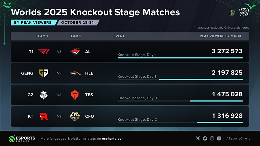Viewport: 260px width, 146px height.
Task: Click the PEAK VIEWERS BY MATCH header
Action: click(221, 36)
